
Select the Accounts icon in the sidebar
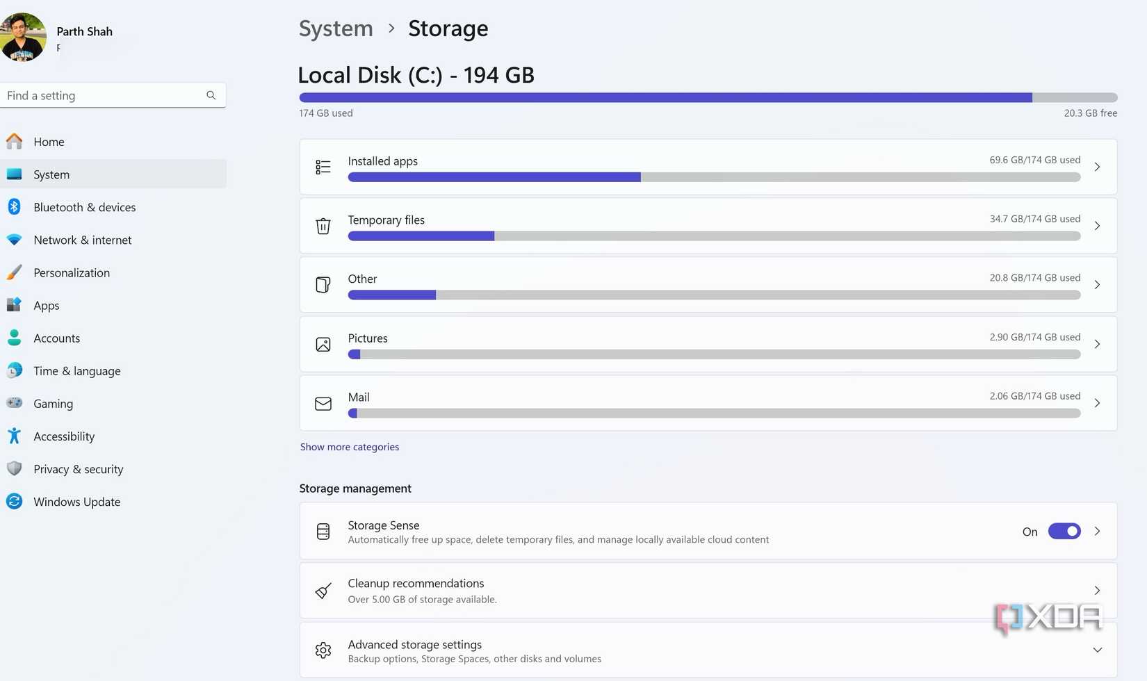pyautogui.click(x=15, y=338)
